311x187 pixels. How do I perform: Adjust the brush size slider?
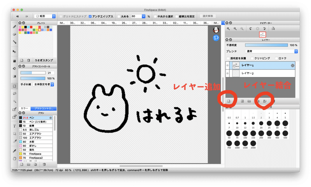click(x=33, y=73)
